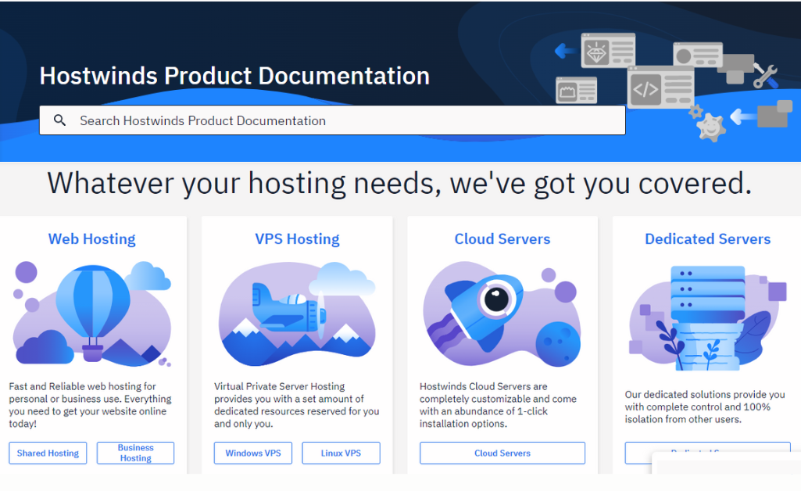This screenshot has height=491, width=801.
Task: Select the Windows VPS button
Action: pos(253,453)
